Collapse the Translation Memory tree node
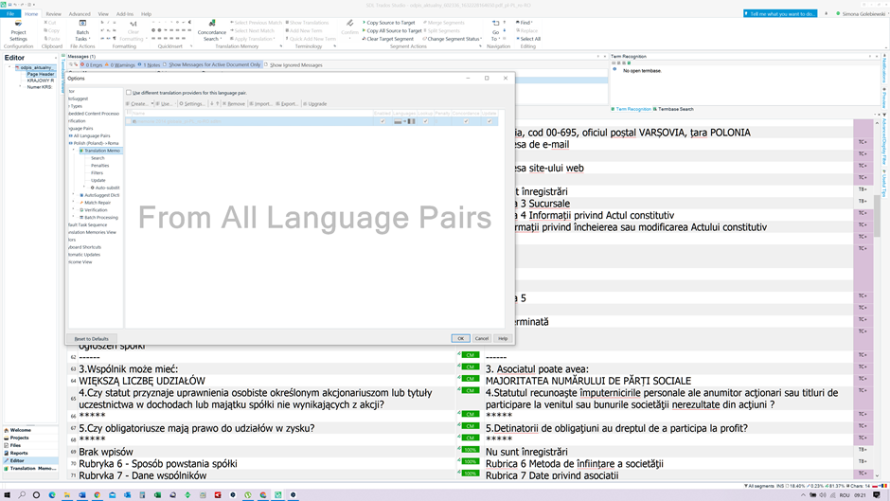This screenshot has width=890, height=501. tap(73, 151)
